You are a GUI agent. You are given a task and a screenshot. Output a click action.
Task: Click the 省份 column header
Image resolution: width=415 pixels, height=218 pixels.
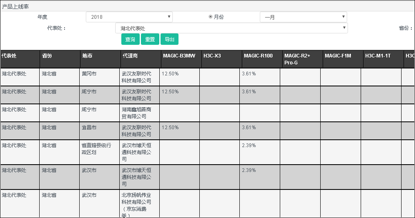(x=60, y=59)
